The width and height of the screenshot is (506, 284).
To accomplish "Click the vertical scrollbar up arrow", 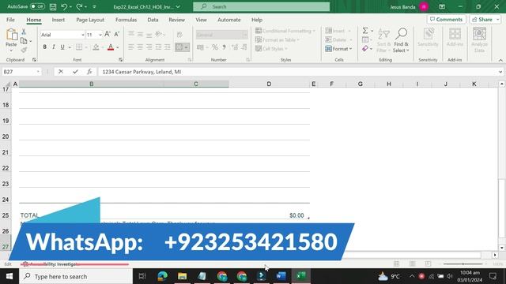I will coord(502,84).
